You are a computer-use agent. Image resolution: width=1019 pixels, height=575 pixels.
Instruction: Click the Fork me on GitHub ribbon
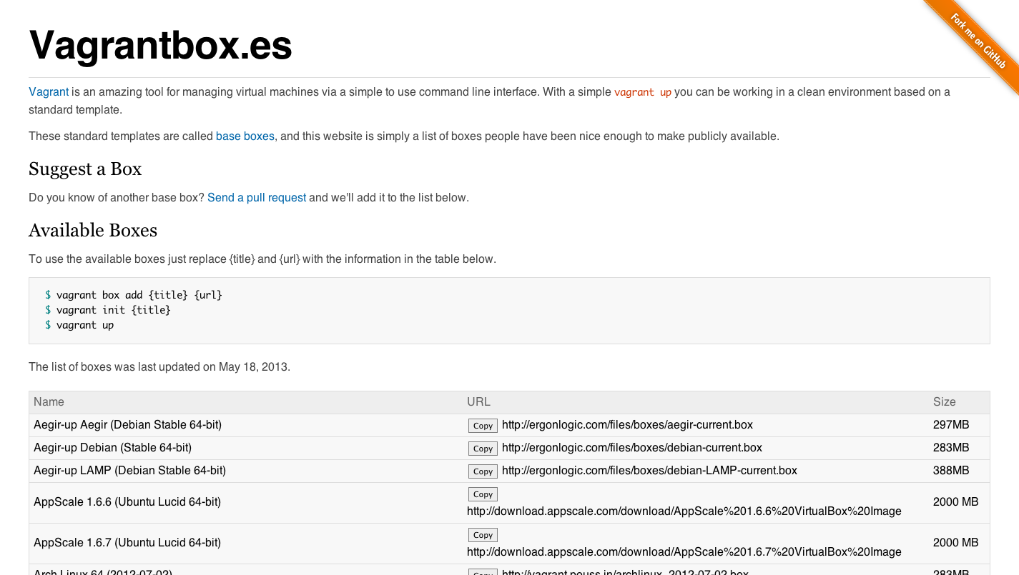[978, 41]
